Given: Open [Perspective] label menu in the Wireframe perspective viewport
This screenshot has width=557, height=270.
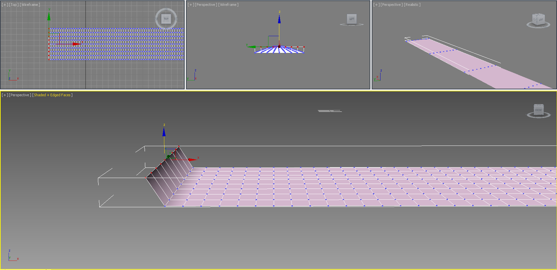Looking at the screenshot, I should [206, 5].
